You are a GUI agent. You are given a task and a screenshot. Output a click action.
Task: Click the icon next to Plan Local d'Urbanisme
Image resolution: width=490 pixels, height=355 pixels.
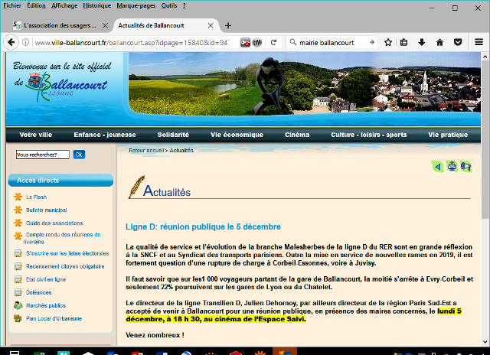pos(18,318)
